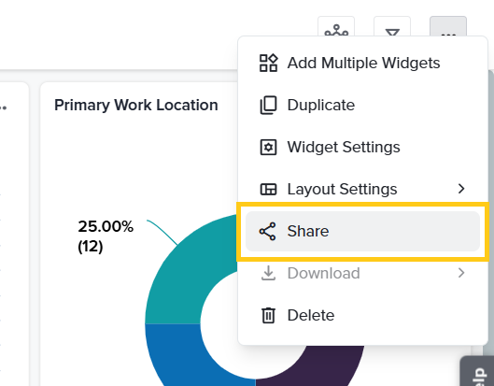Image resolution: width=494 pixels, height=386 pixels.
Task: Click the Download arrow icon
Action: pyautogui.click(x=268, y=273)
